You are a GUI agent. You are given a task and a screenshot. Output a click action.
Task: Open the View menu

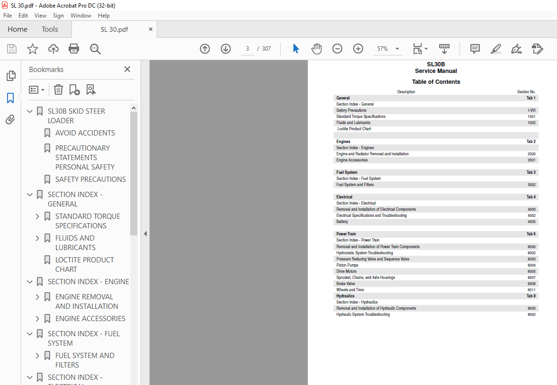point(40,16)
